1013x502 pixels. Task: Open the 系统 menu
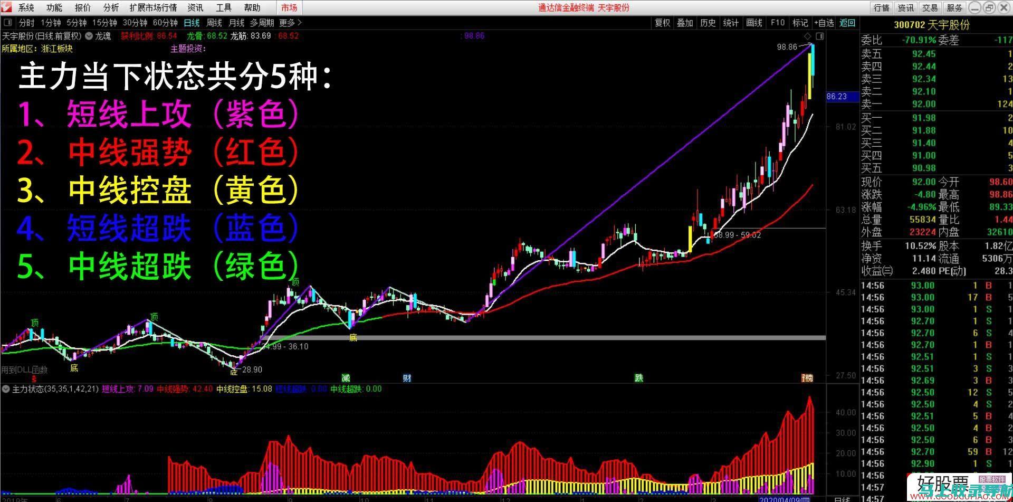(26, 7)
